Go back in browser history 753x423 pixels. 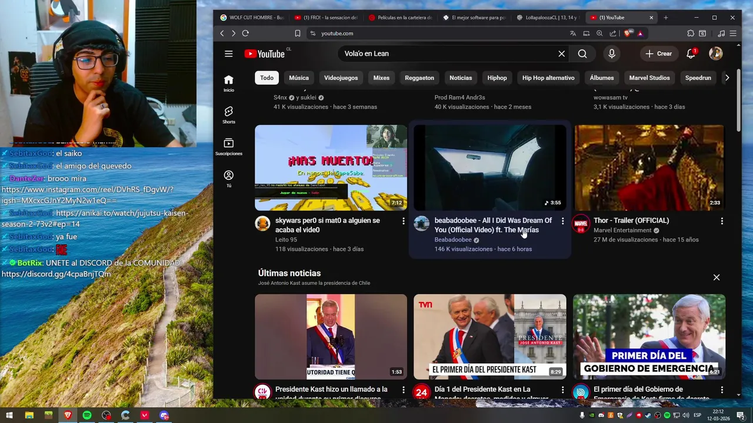(x=222, y=33)
